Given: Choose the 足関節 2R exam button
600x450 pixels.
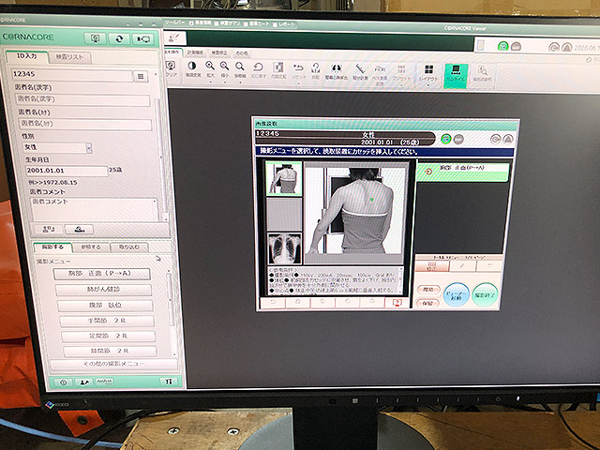Looking at the screenshot, I should tap(109, 336).
